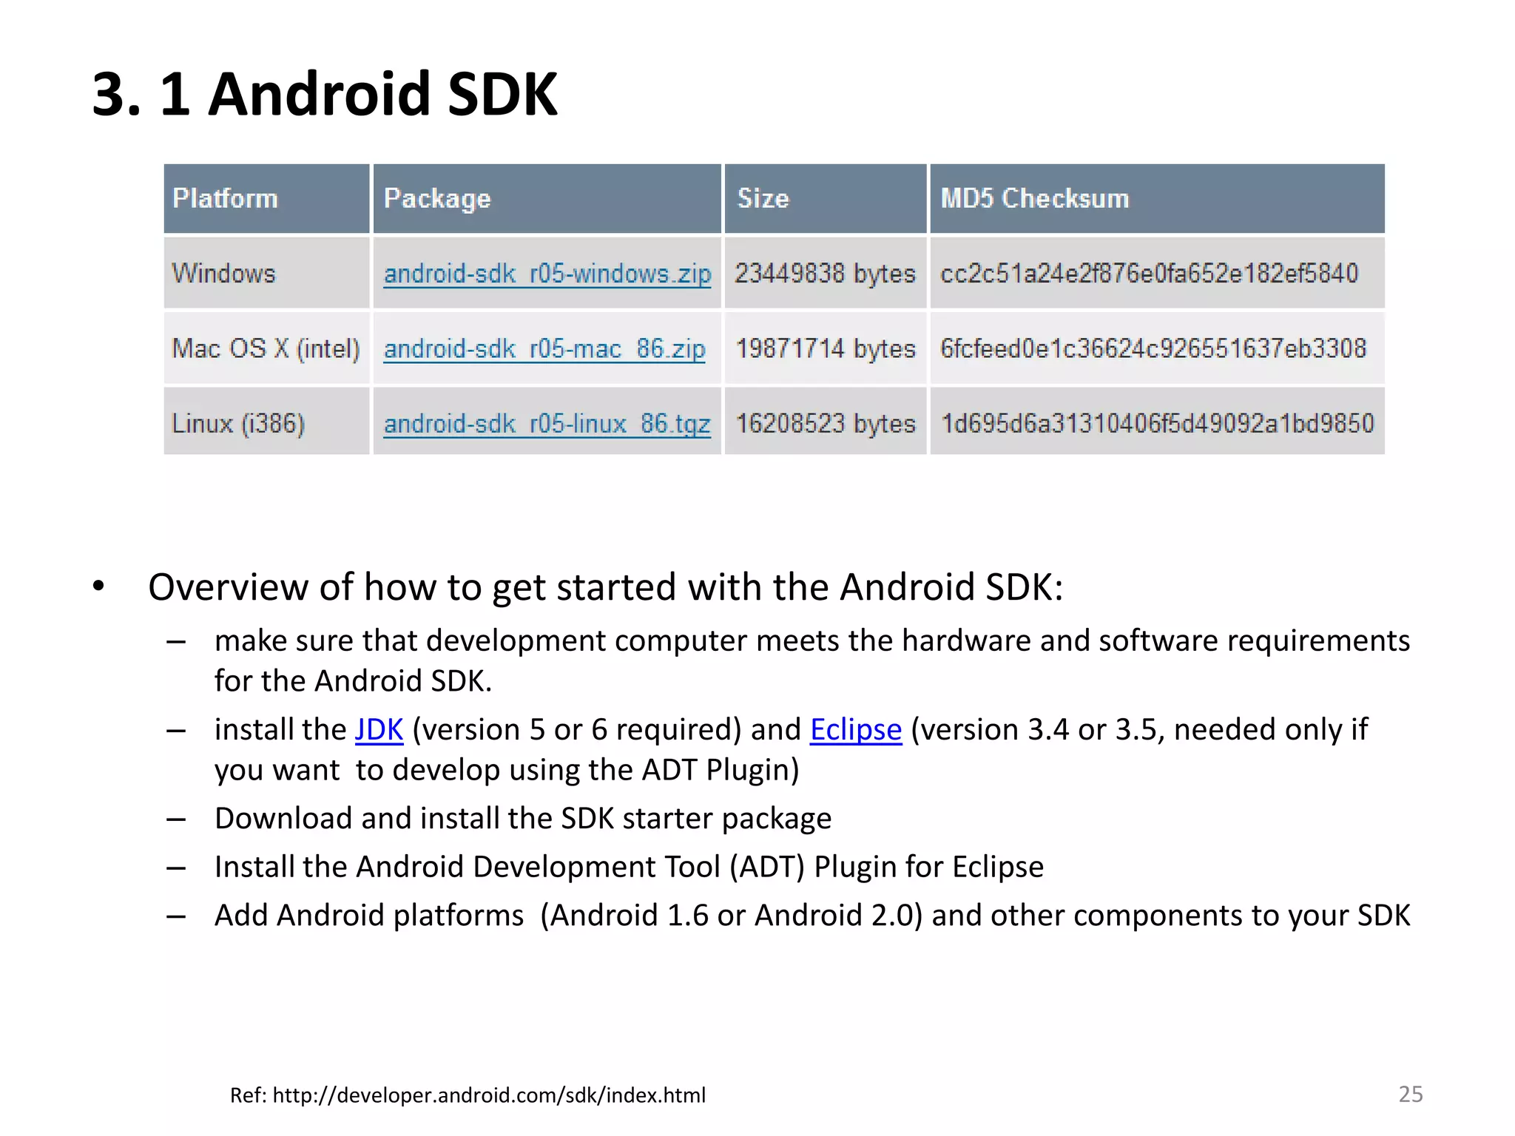Viewport: 1515px width, 1136px height.
Task: Open the android-sdk_r05-linux_86.tgz download link
Action: 547,424
